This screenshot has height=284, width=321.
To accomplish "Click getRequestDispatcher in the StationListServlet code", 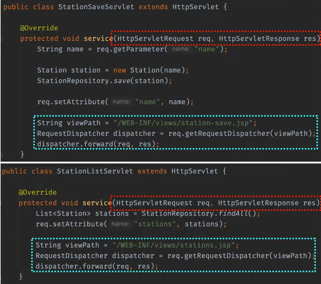I will (x=226, y=256).
